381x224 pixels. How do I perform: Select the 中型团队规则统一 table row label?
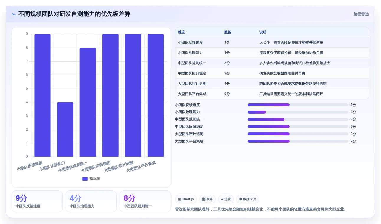click(x=192, y=63)
